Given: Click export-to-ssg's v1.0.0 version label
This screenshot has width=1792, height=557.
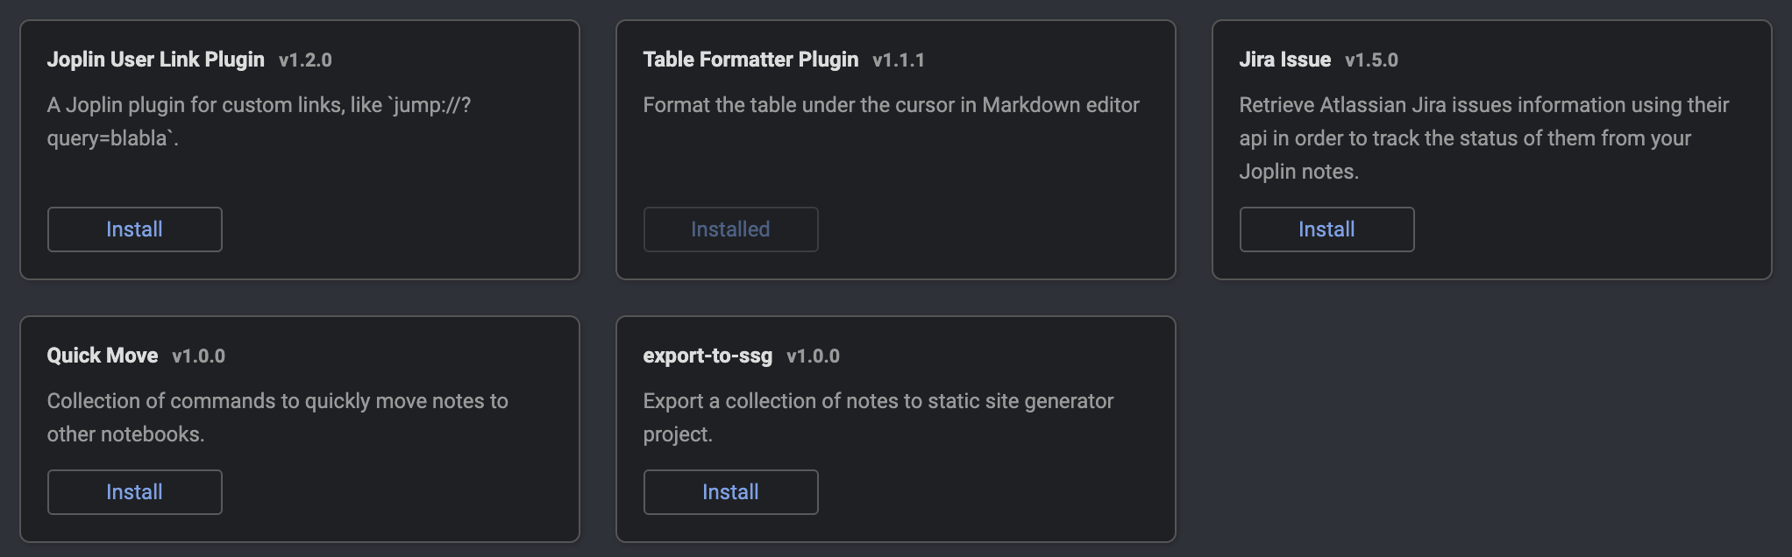Looking at the screenshot, I should click(813, 356).
